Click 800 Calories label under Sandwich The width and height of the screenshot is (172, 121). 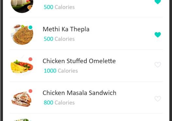tap(59, 103)
